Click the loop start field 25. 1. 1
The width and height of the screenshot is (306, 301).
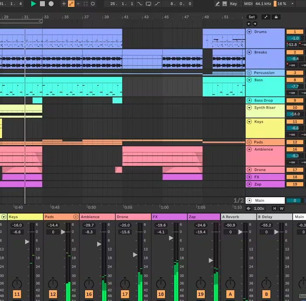coord(122,3)
